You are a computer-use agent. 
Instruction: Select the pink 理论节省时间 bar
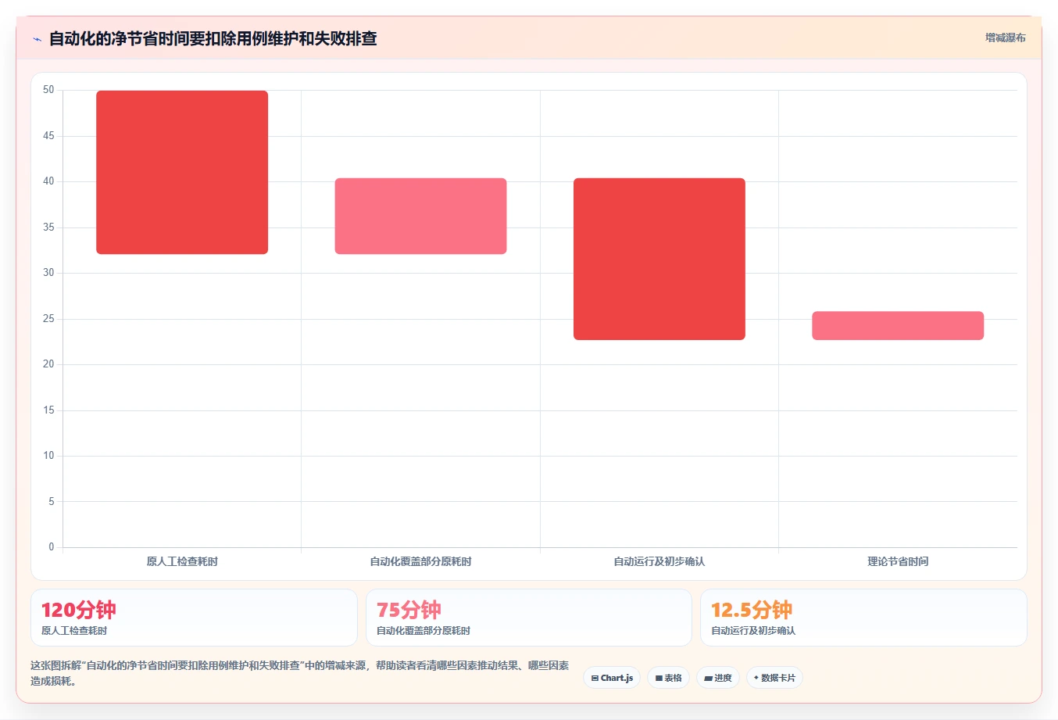[x=898, y=326]
